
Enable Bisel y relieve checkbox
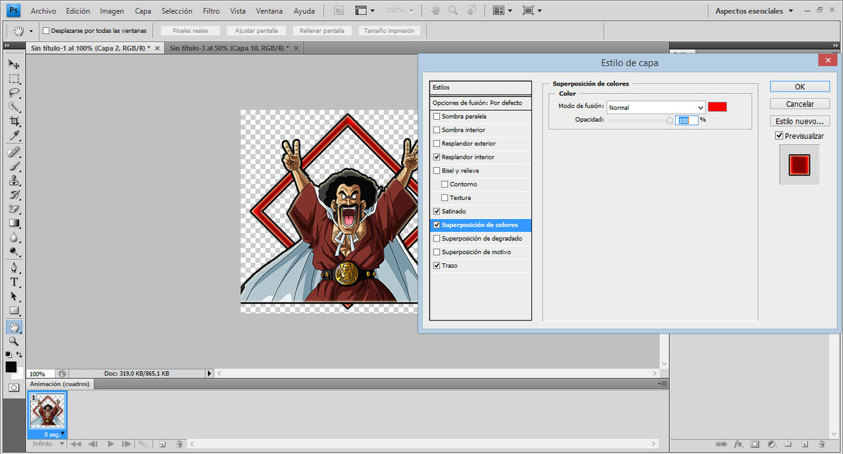(x=437, y=170)
